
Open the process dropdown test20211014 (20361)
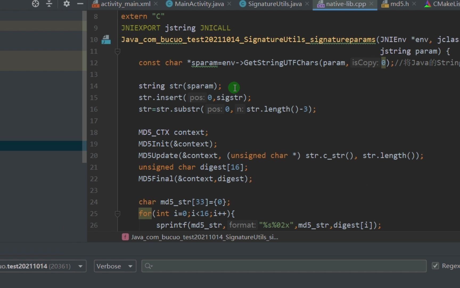[x=43, y=266]
